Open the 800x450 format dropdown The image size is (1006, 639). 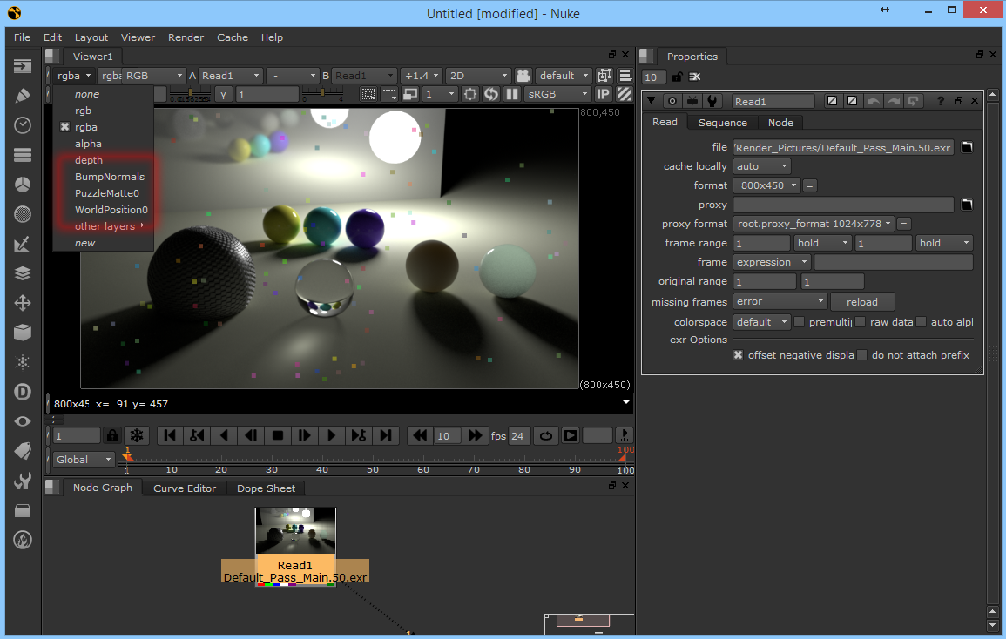click(767, 185)
